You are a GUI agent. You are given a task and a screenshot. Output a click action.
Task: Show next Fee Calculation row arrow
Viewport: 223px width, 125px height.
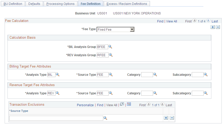[x=208, y=21]
